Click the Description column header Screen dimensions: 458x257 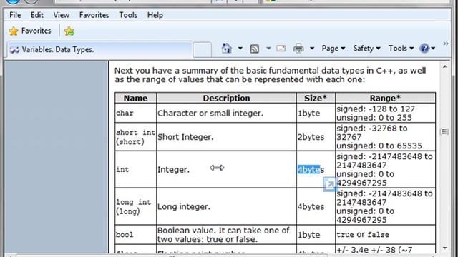(x=226, y=99)
